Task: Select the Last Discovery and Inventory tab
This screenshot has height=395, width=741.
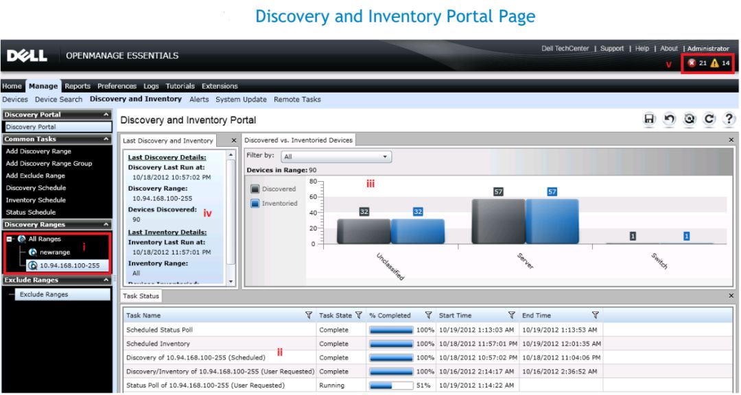Action: pos(168,141)
